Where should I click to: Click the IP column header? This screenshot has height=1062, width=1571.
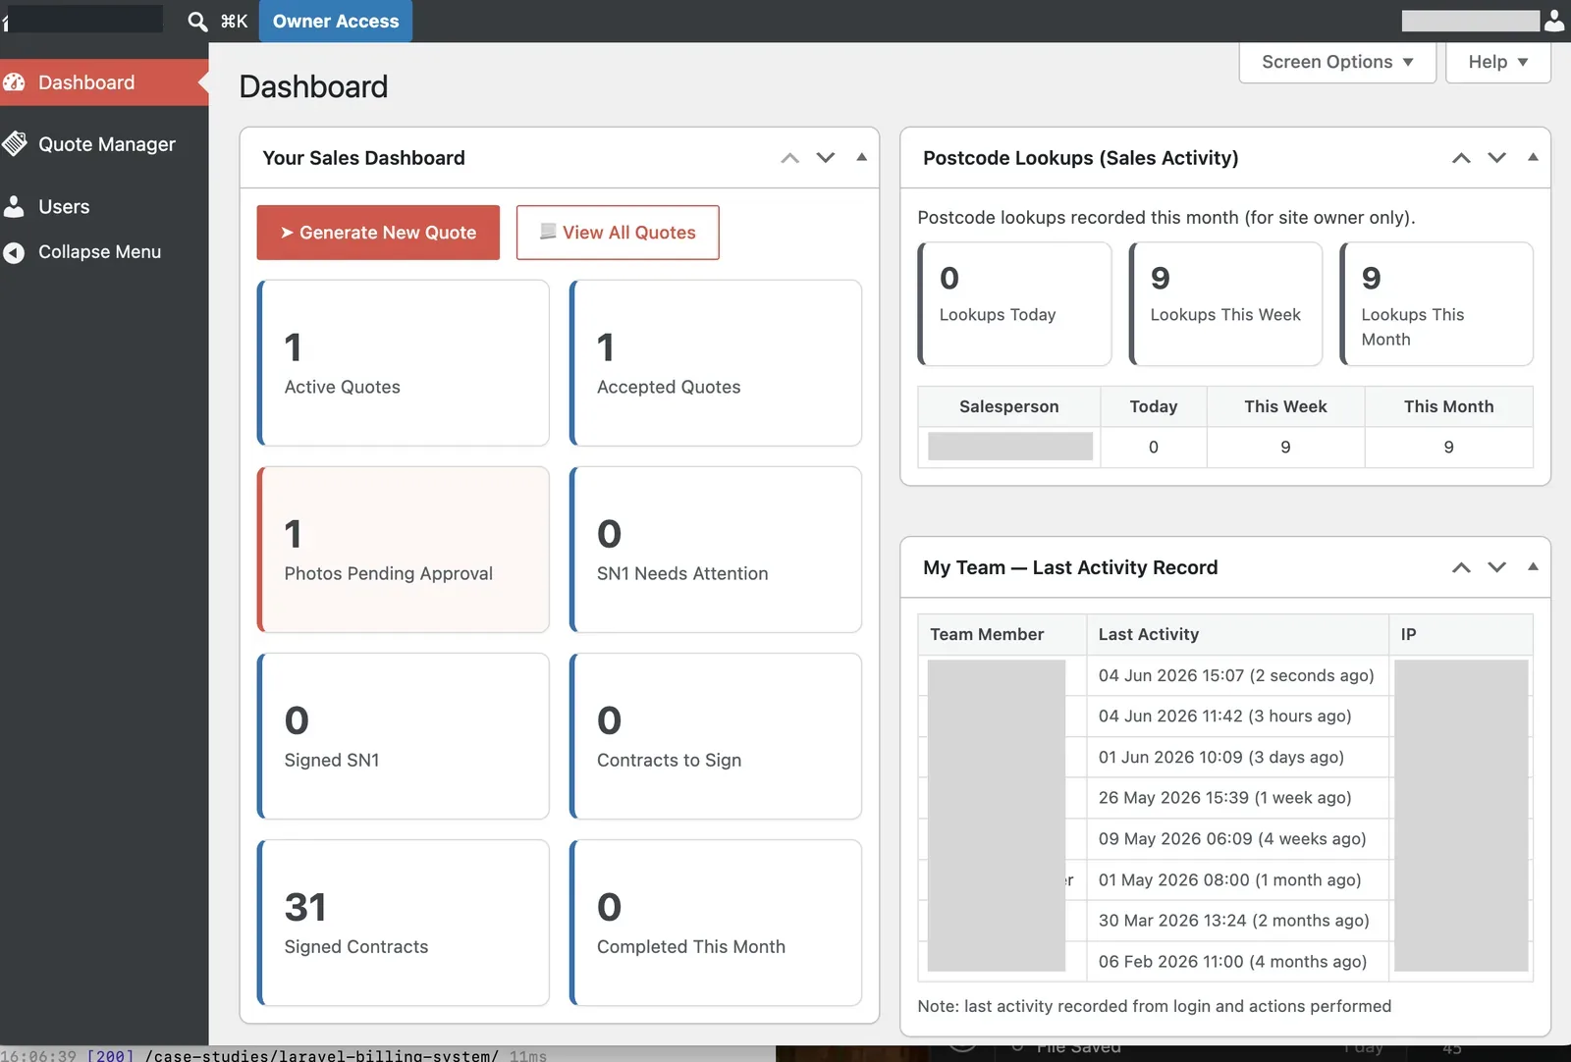coord(1461,634)
